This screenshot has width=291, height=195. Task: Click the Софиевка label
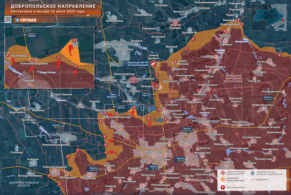click(x=226, y=44)
